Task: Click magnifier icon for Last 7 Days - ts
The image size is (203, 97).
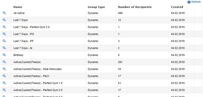Action: click(4, 48)
